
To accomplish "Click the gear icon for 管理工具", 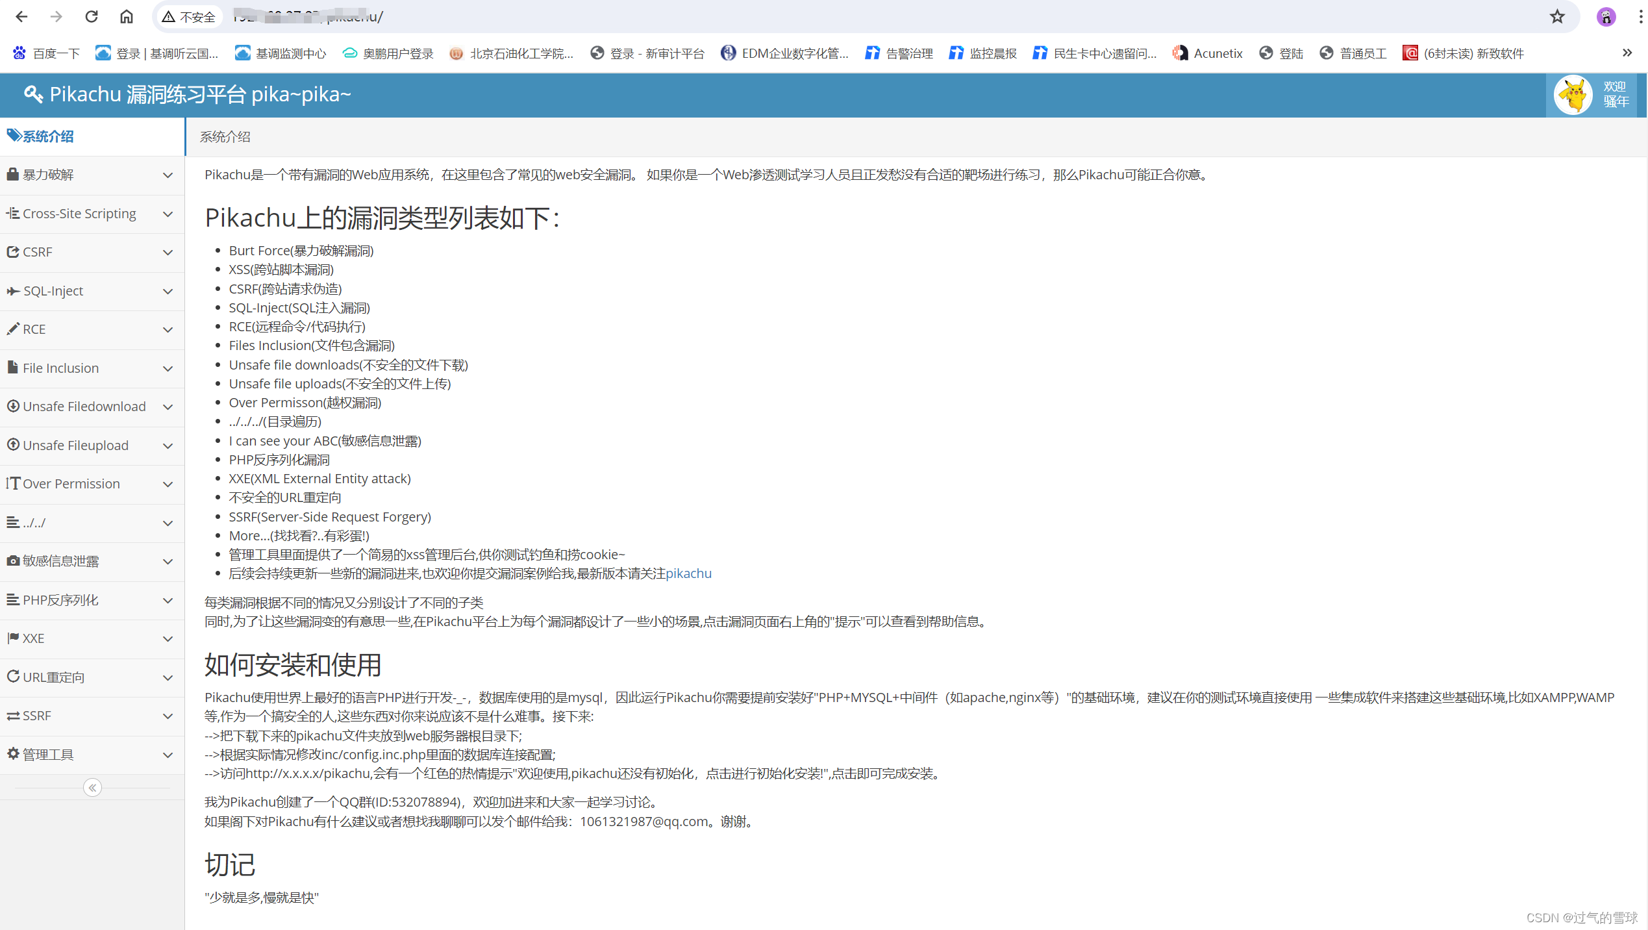I will click(13, 753).
